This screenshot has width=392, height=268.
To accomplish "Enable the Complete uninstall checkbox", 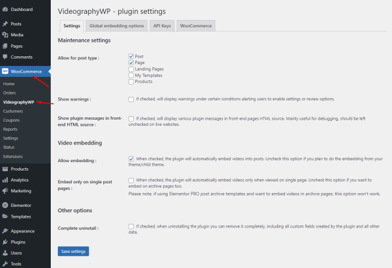I will 131,226.
